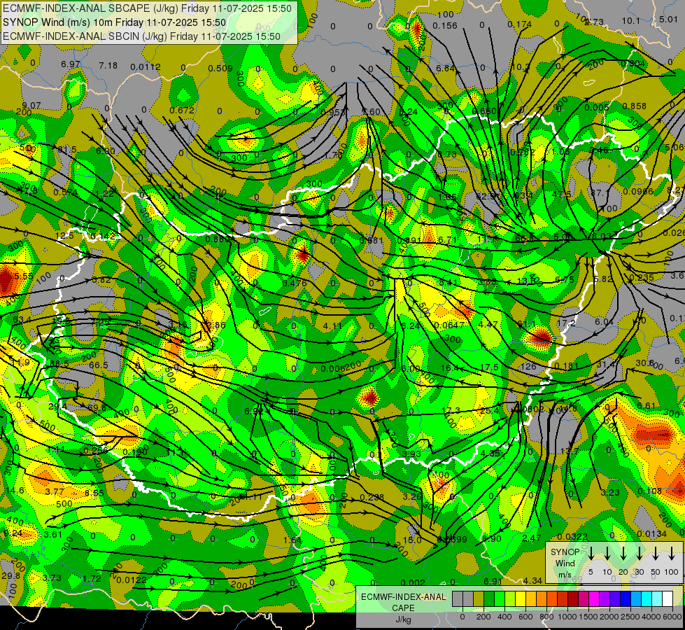Click the '1000' tick label on CAPE scale
The height and width of the screenshot is (630, 685).
pos(567,617)
